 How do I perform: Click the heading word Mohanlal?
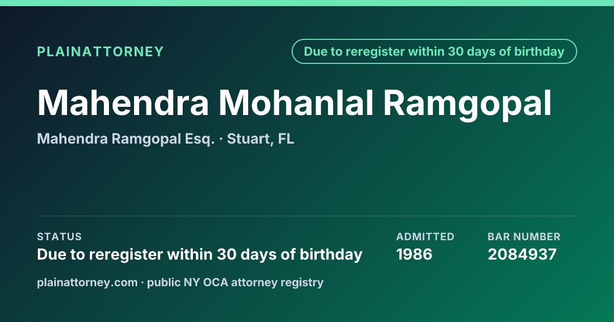(297, 103)
